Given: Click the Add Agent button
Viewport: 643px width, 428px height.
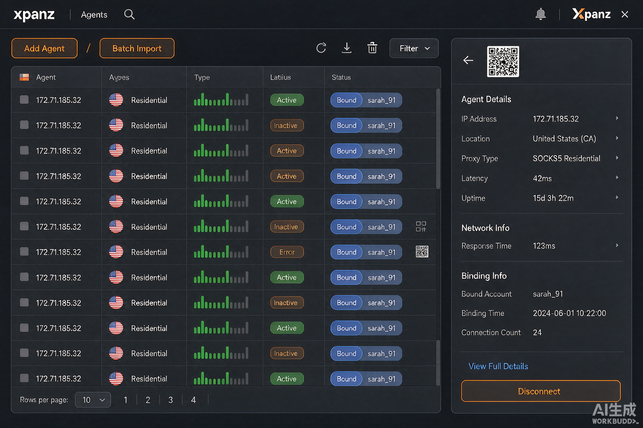Looking at the screenshot, I should (44, 48).
